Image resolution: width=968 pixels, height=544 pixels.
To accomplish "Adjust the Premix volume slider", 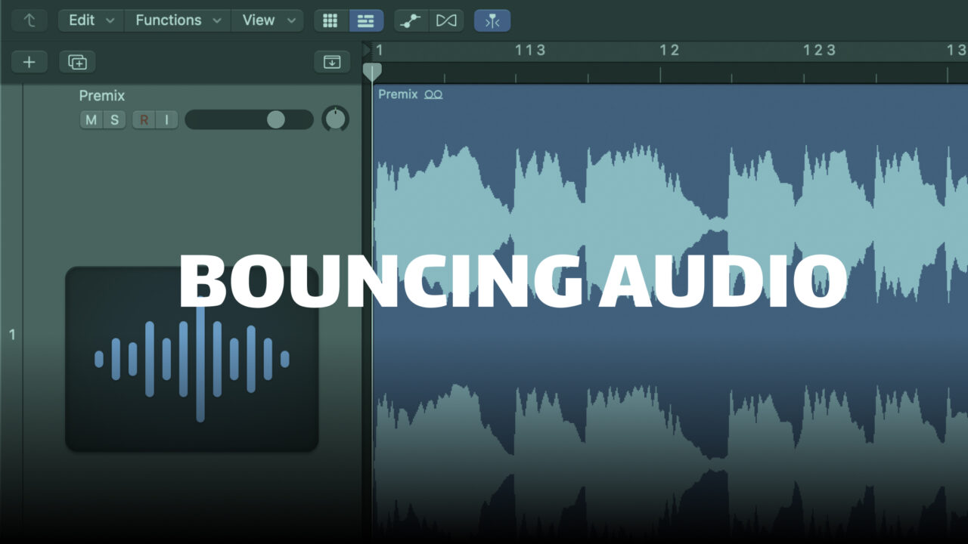I will [276, 119].
